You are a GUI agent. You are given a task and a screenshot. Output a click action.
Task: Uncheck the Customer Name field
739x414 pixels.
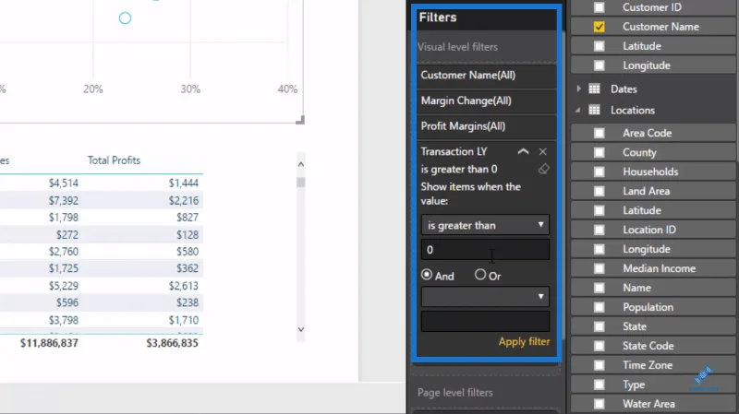coord(599,27)
